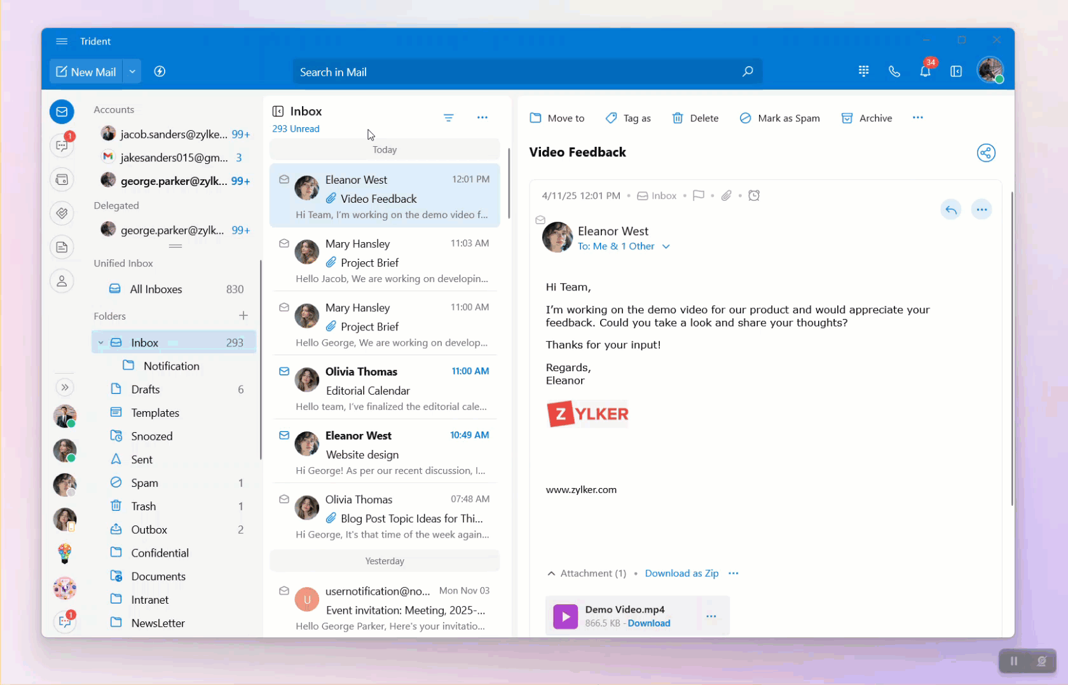The height and width of the screenshot is (685, 1068).
Task: Toggle read status of usernotification email
Action: pos(284,591)
